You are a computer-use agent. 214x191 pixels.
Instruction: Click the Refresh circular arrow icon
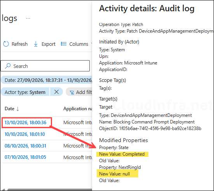(6, 44)
